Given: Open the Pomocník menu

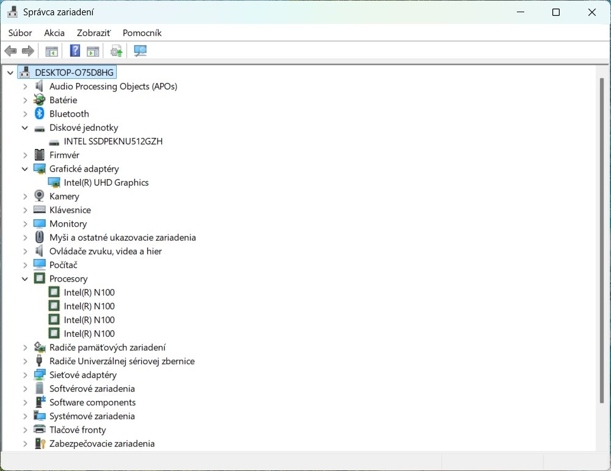Looking at the screenshot, I should [142, 33].
